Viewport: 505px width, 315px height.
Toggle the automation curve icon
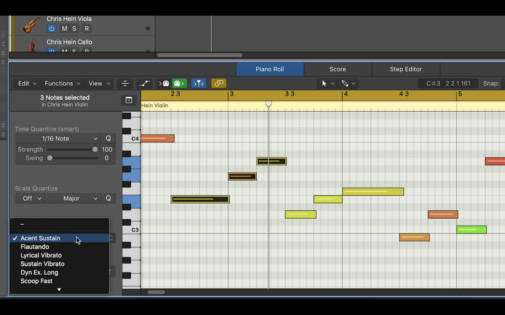145,83
